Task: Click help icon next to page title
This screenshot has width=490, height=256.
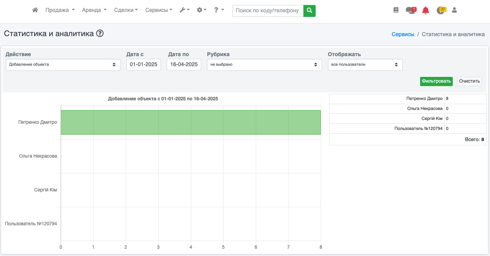Action: pyautogui.click(x=100, y=33)
